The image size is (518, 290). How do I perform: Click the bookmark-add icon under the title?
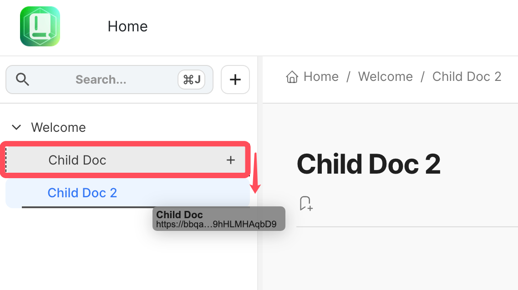tap(306, 203)
